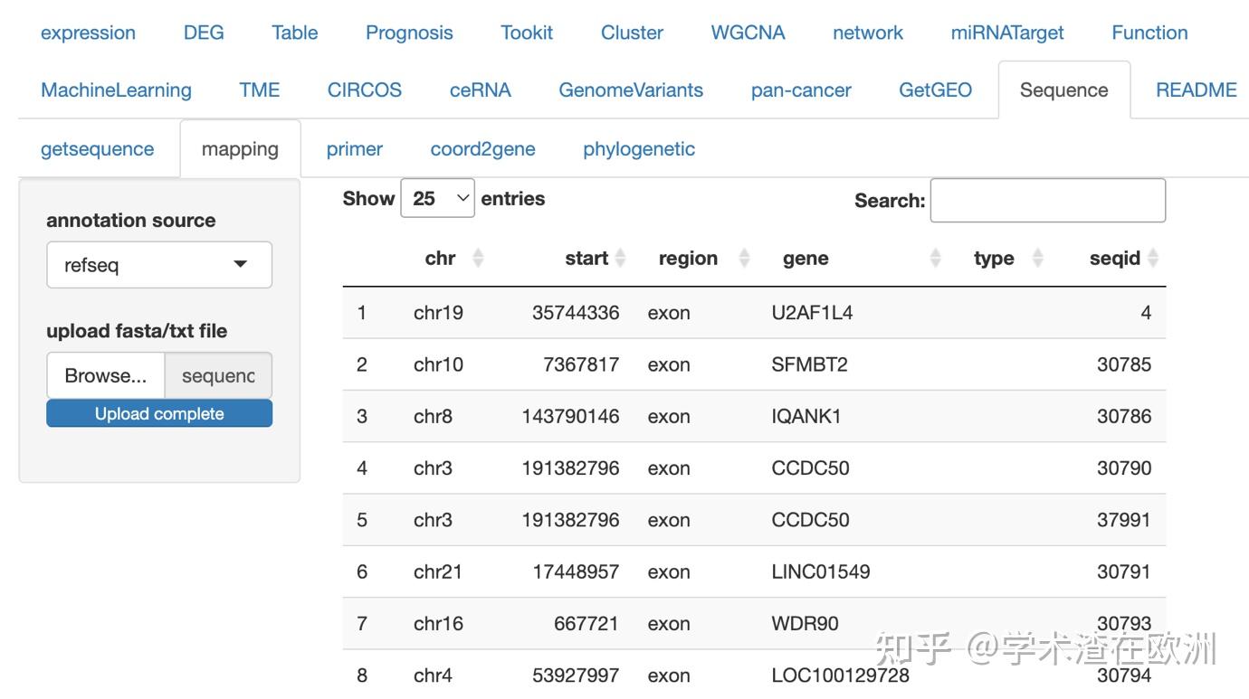Viewport: 1249px width, 699px height.
Task: Switch to the primer tab
Action: (x=354, y=148)
